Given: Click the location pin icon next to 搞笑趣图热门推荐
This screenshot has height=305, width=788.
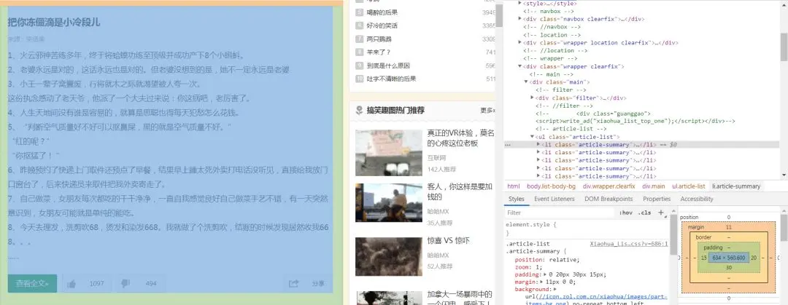Looking at the screenshot, I should (359, 111).
